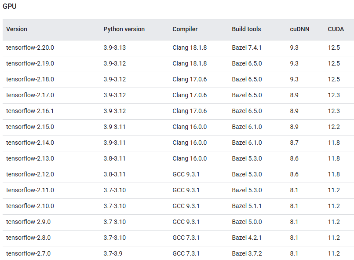Click the Build tools column header
354x260 pixels.
pyautogui.click(x=246, y=29)
